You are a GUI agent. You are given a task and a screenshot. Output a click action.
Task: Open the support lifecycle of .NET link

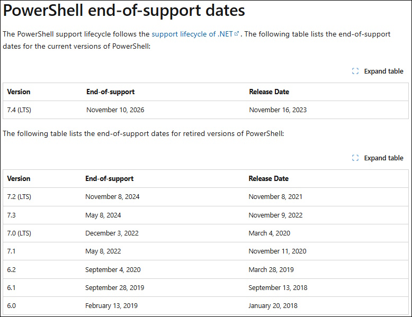[192, 34]
